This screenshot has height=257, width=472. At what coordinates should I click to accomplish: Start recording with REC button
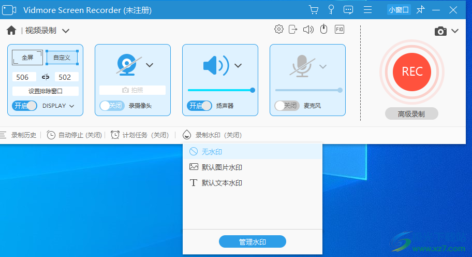(412, 72)
